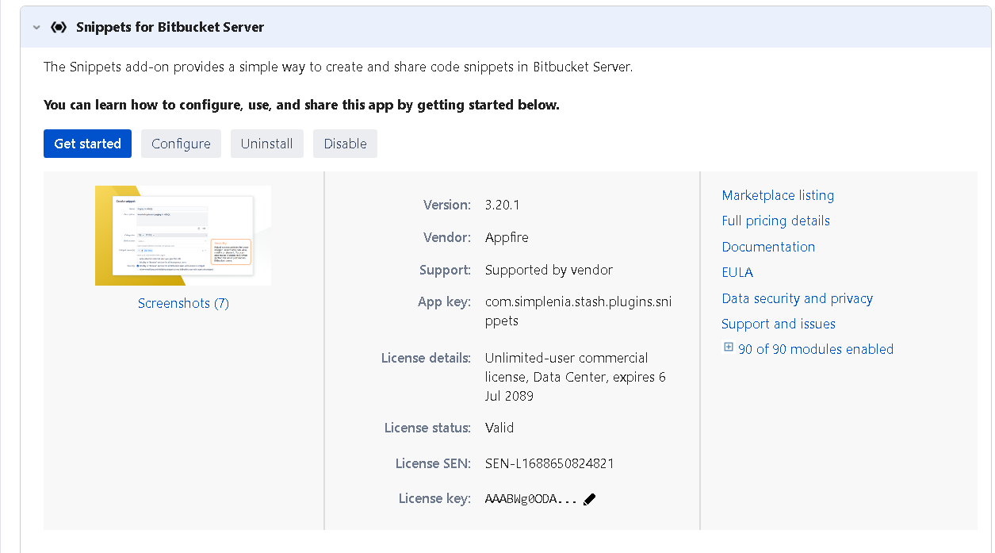Image resolution: width=995 pixels, height=553 pixels.
Task: Read the EULA
Action: tap(737, 272)
